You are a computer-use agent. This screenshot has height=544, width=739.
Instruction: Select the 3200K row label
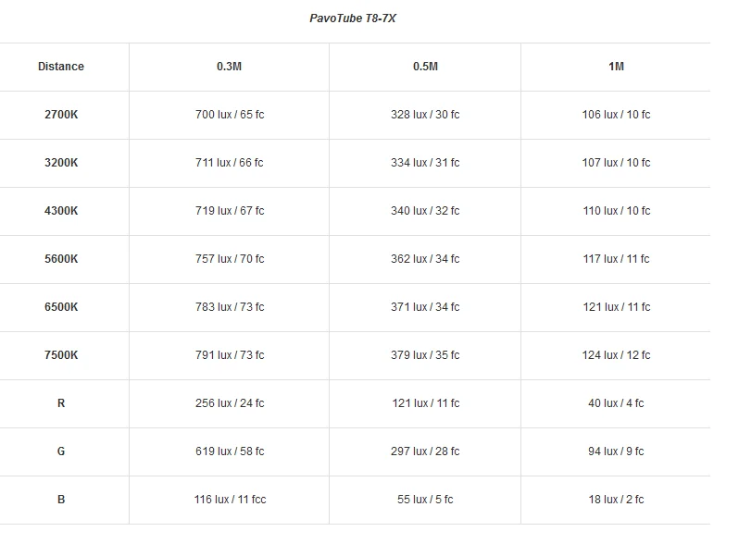click(61, 163)
